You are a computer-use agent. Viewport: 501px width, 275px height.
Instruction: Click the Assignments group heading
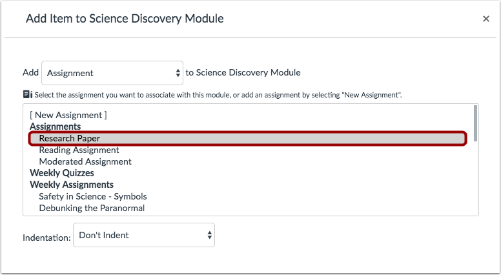tap(55, 127)
